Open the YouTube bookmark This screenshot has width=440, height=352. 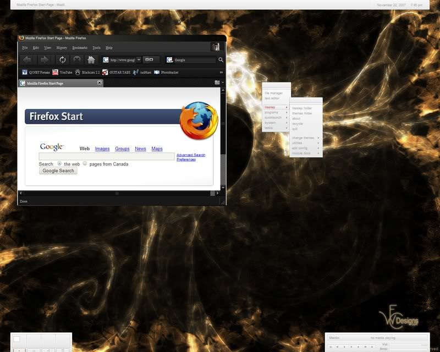[x=62, y=72]
